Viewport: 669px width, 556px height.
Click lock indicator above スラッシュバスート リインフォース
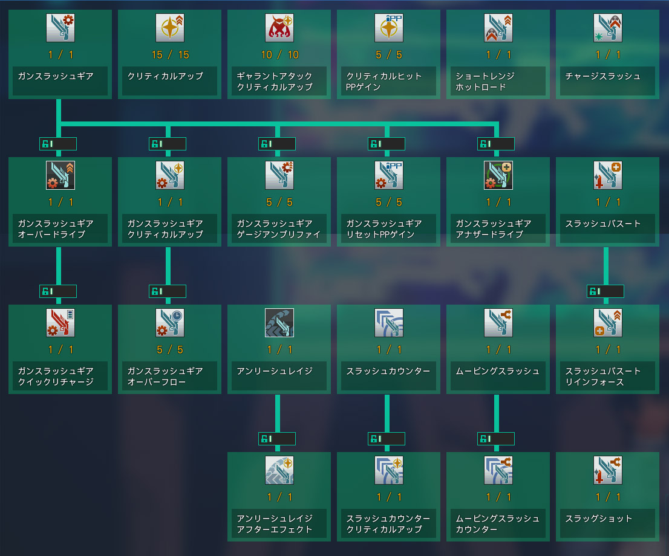point(605,291)
